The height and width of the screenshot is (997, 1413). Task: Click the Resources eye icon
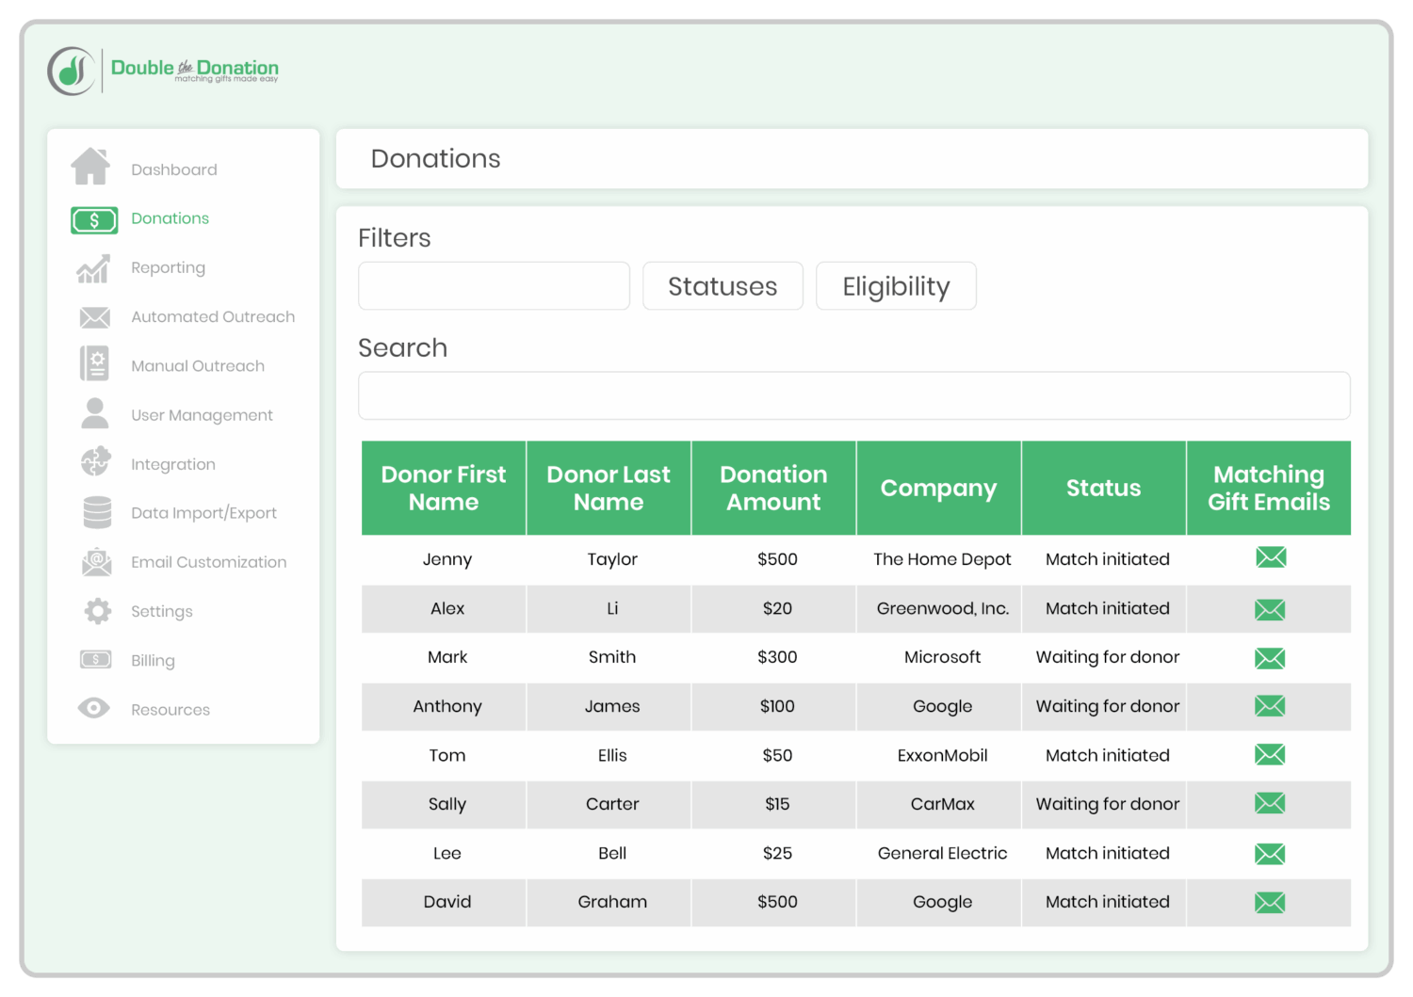94,708
